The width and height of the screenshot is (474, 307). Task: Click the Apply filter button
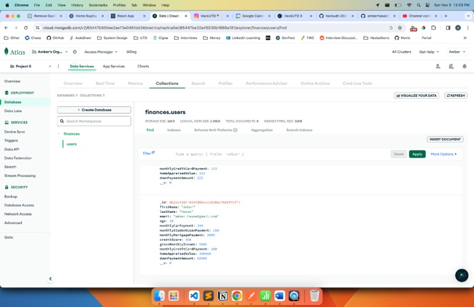pos(417,154)
